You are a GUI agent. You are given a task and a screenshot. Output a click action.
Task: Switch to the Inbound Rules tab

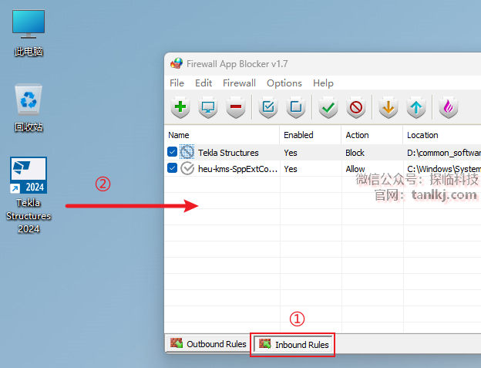(x=294, y=344)
